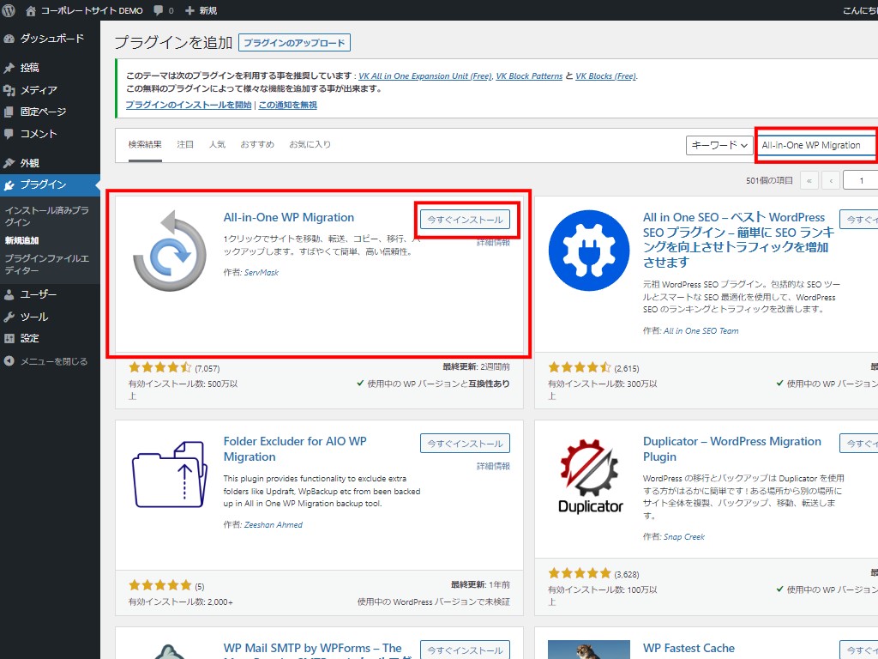Switch to the 人気 tab
Image resolution: width=878 pixels, height=659 pixels.
217,144
